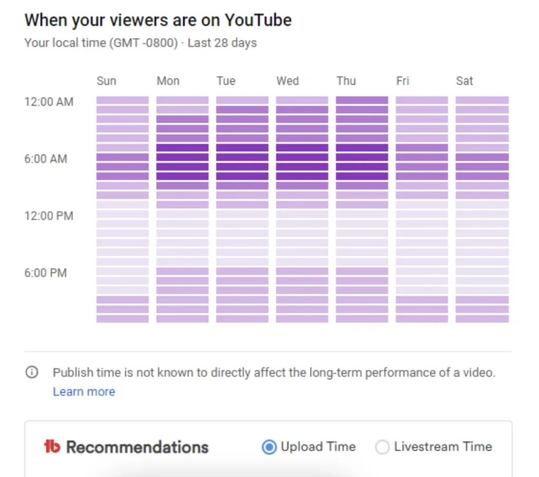Open the Learn more link

[x=84, y=392]
